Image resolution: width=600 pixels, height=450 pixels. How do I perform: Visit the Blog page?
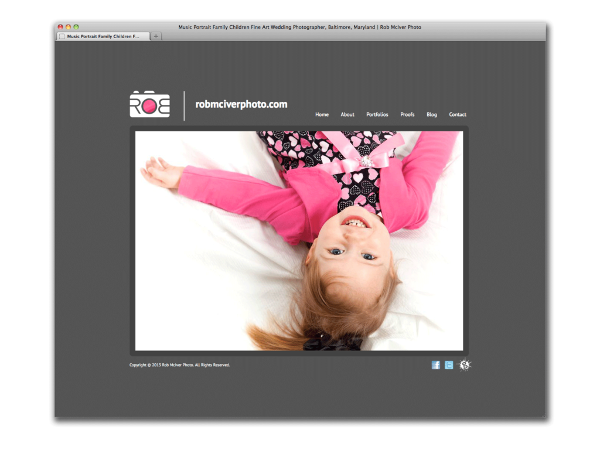point(432,115)
